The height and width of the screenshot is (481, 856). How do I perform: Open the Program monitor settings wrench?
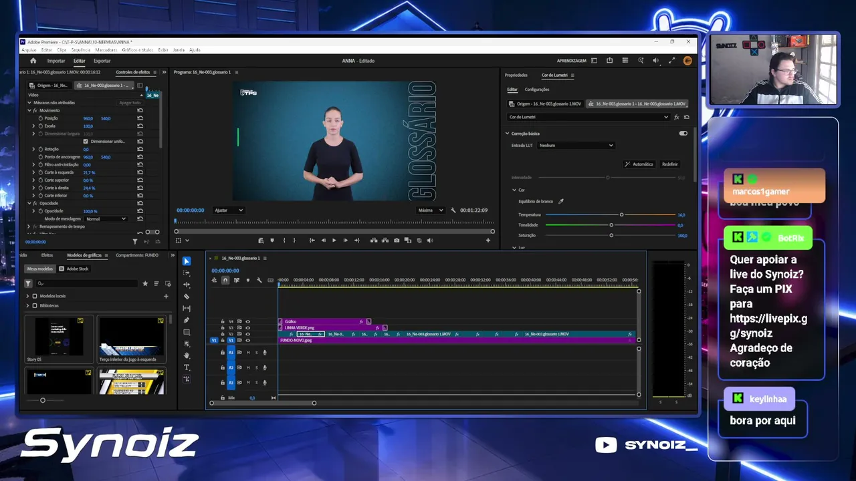(x=453, y=210)
